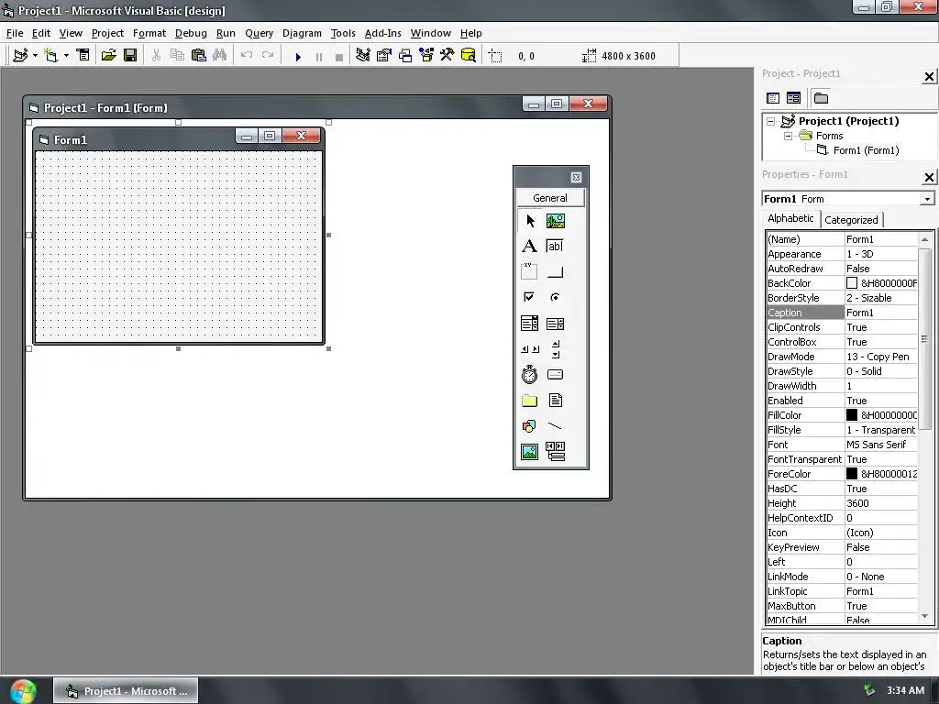Select the ListBox control tool

[x=555, y=324]
